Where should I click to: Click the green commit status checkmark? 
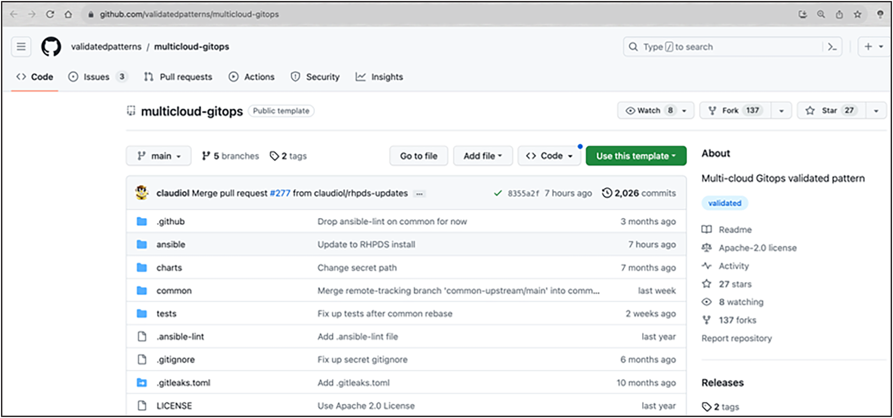(498, 193)
